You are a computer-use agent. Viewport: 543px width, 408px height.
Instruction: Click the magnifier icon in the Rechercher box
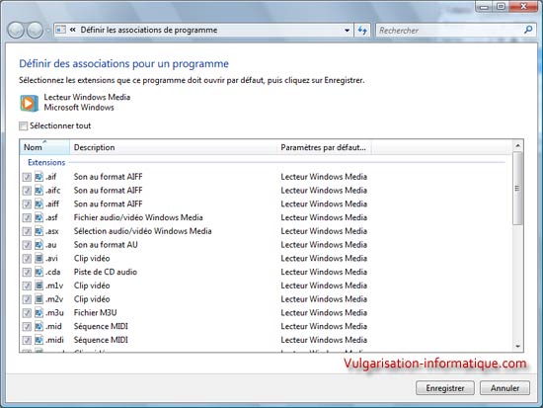528,30
